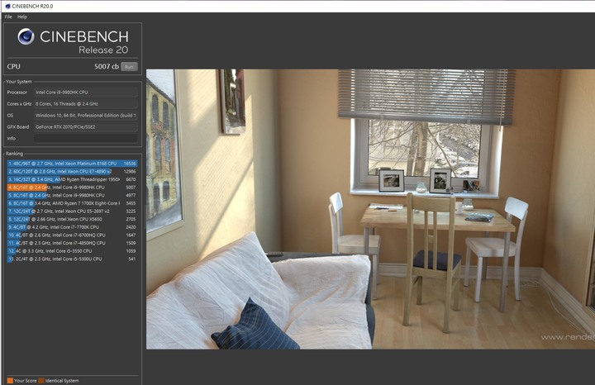The width and height of the screenshot is (595, 385).
Task: Select ranking row AMD Ryzen 7 1700X
Action: click(x=72, y=203)
